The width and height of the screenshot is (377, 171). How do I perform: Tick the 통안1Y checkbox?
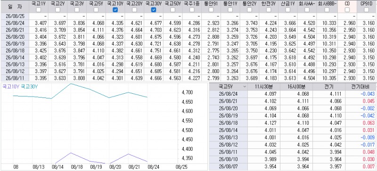[x=230, y=10]
